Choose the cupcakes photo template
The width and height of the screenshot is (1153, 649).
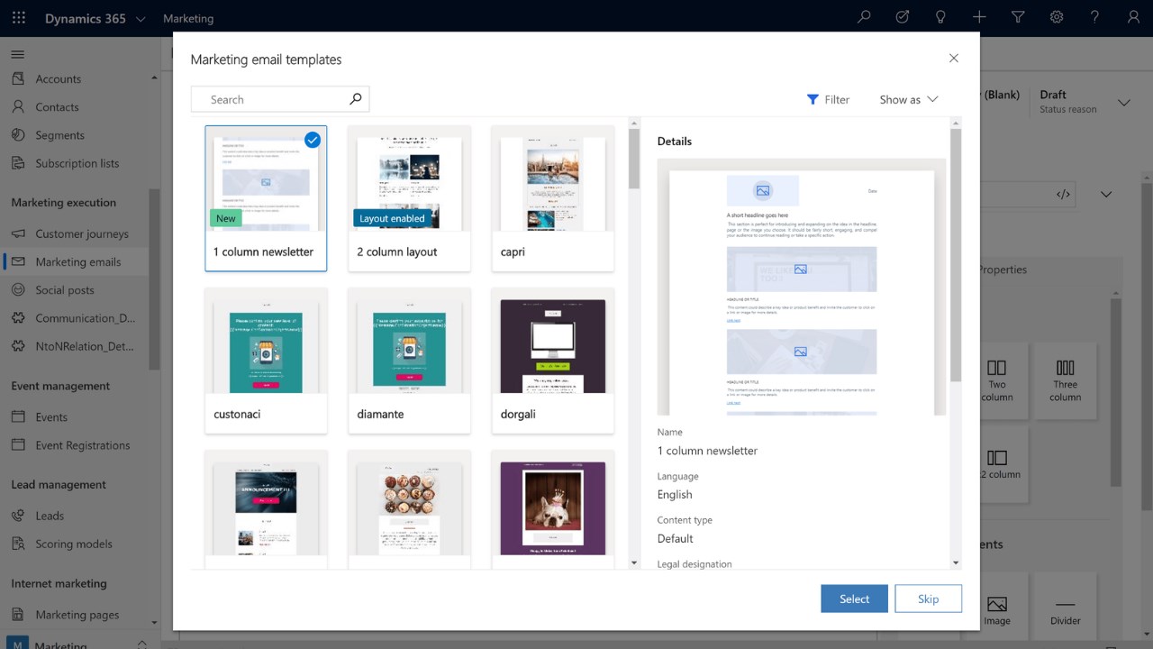tap(409, 509)
